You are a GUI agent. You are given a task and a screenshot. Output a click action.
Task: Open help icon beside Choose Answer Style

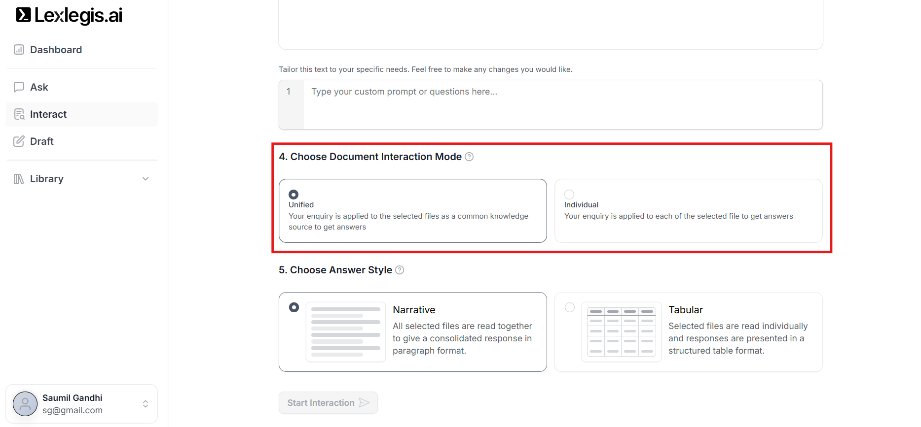pos(400,270)
